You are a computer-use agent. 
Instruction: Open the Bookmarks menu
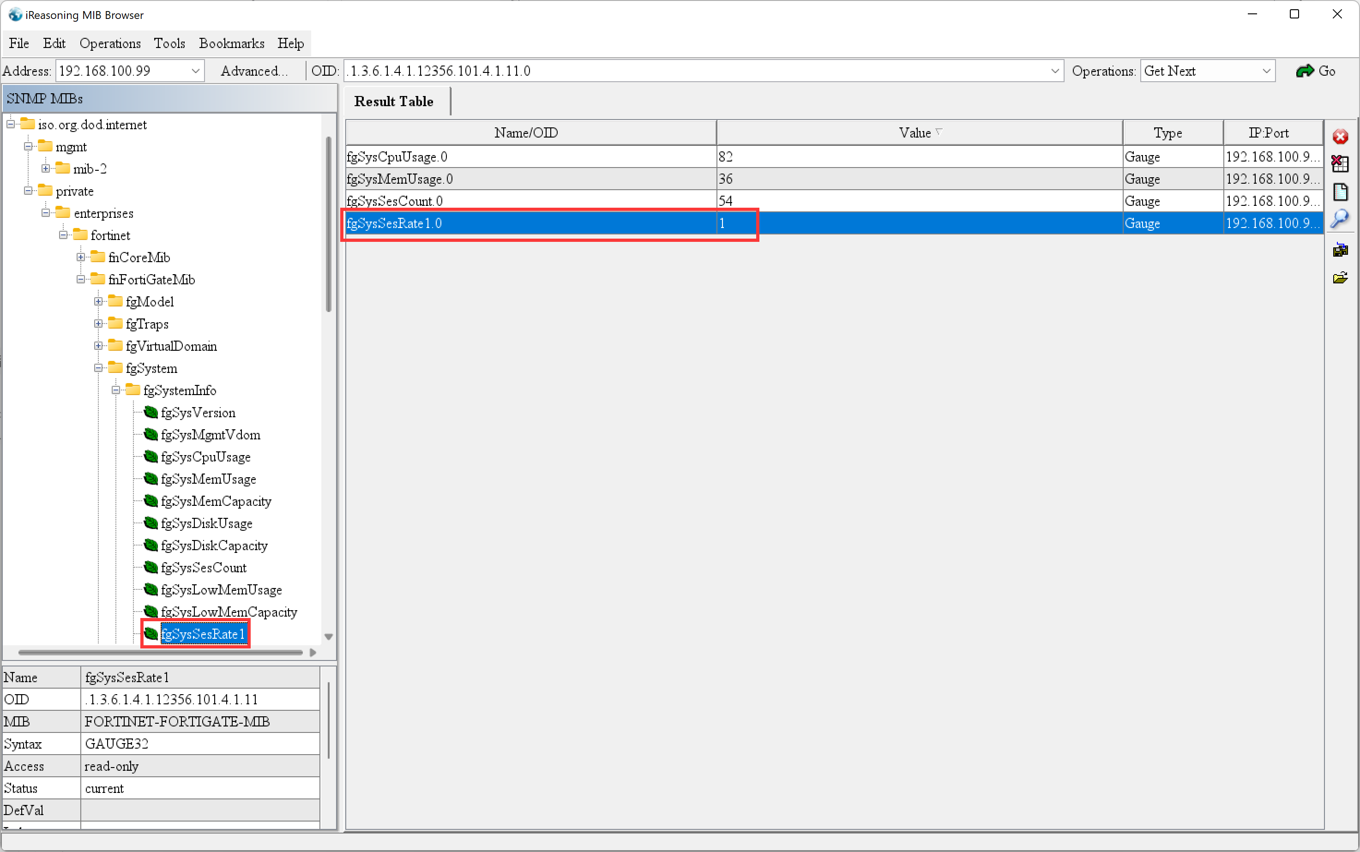pos(231,43)
